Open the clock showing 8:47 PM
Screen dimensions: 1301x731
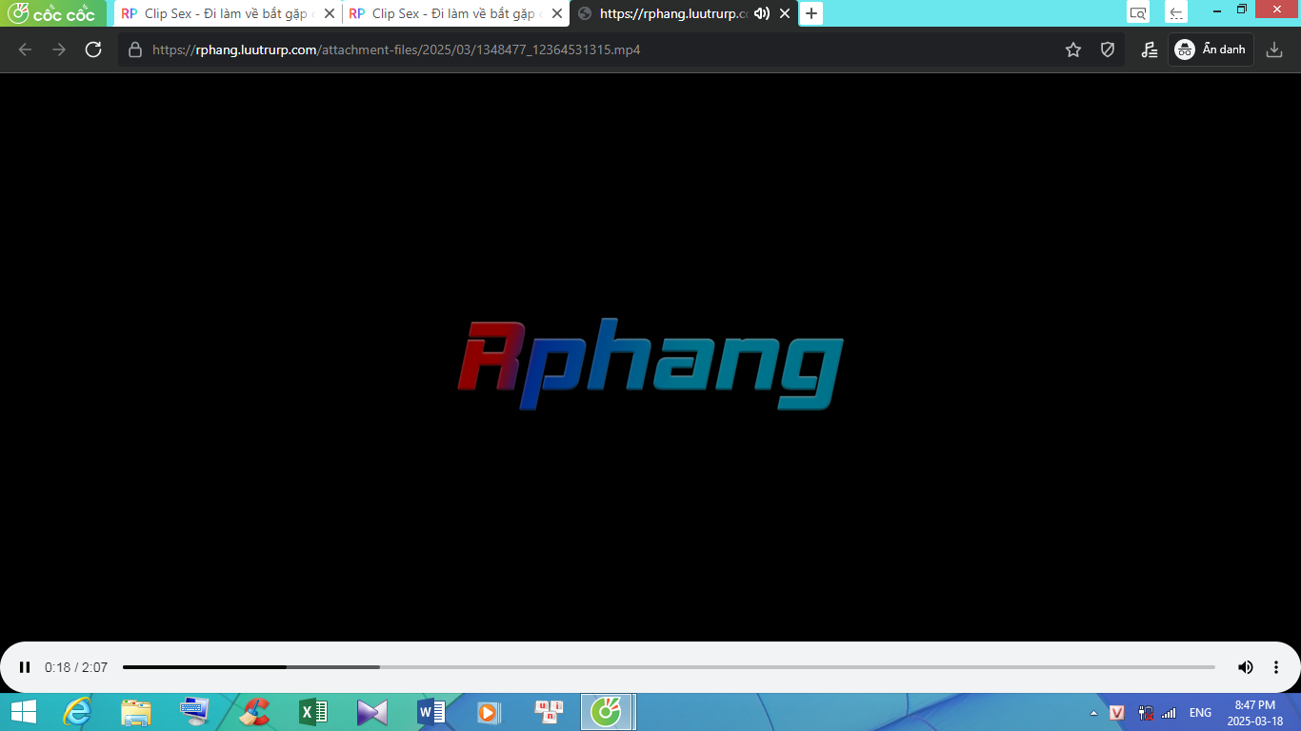pyautogui.click(x=1254, y=713)
